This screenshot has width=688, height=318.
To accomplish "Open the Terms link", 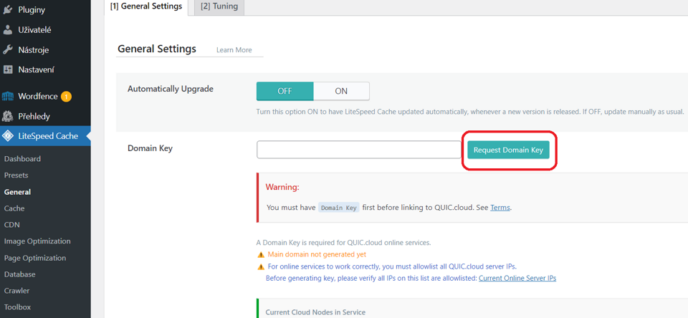I will [x=500, y=208].
